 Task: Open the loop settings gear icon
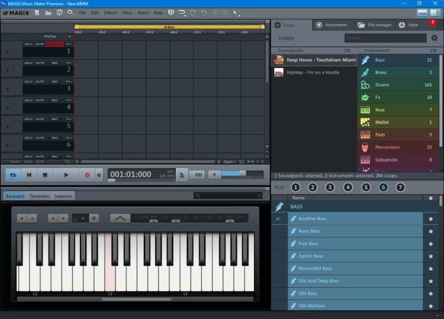(435, 38)
